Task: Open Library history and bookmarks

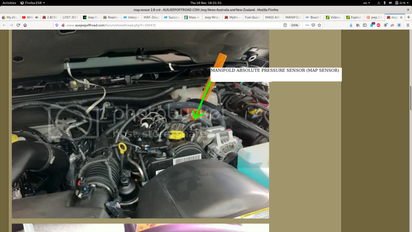Action: [x=358, y=25]
